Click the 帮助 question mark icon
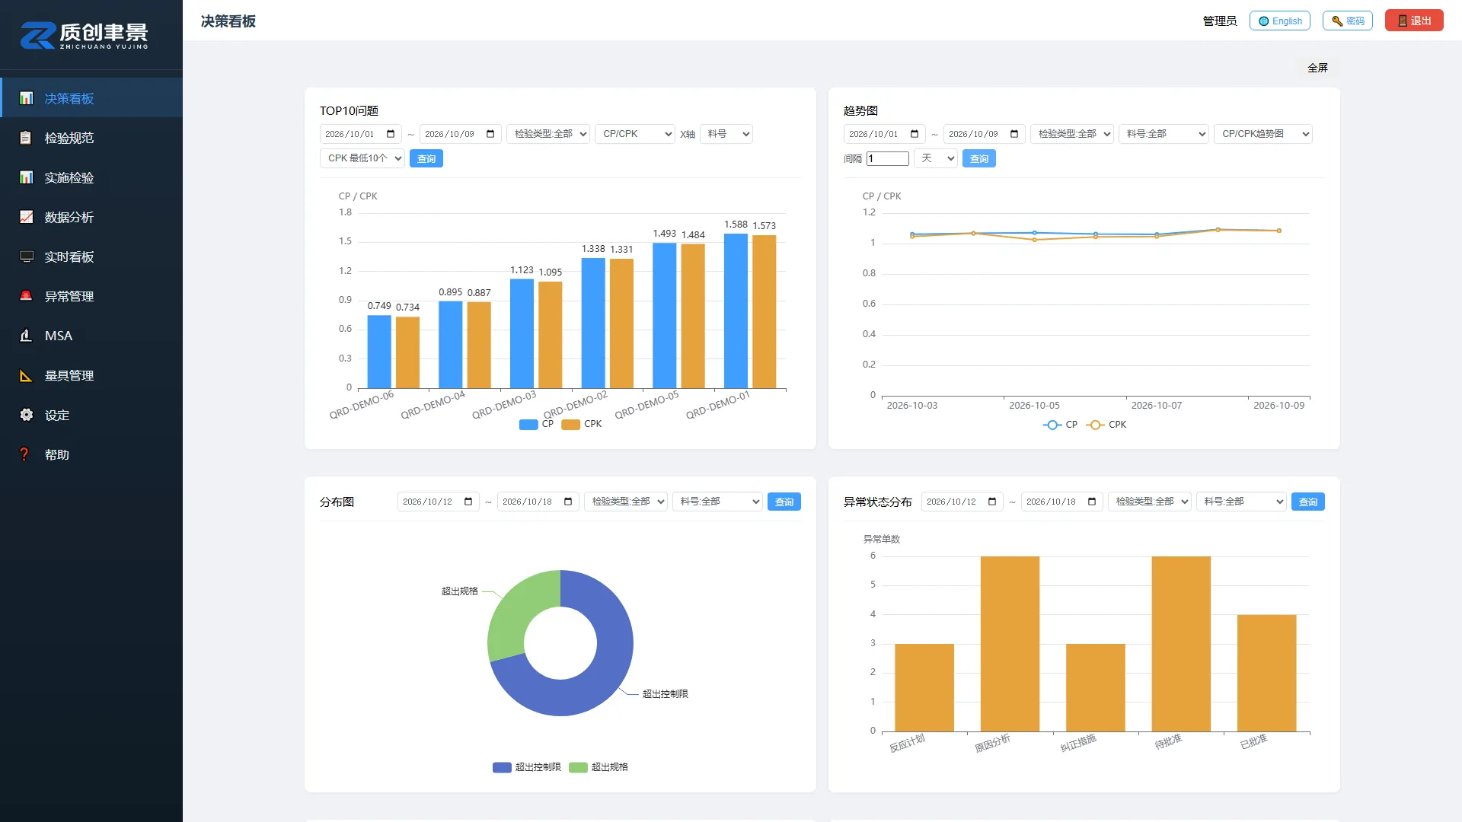The height and width of the screenshot is (822, 1462). (x=24, y=454)
